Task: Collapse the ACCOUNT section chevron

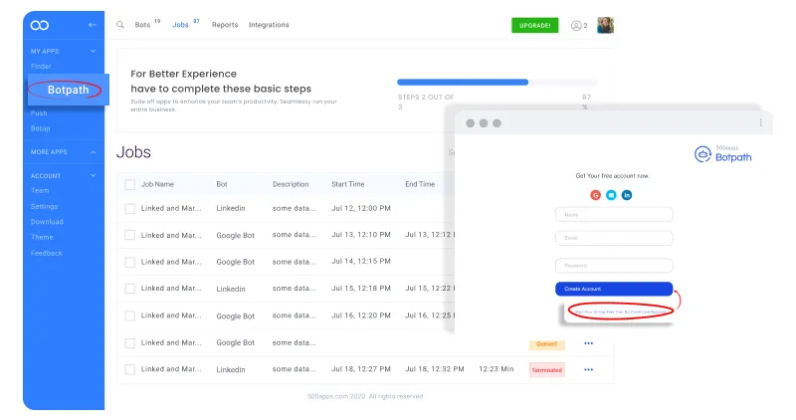Action: (93, 176)
